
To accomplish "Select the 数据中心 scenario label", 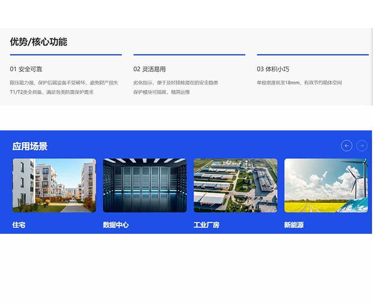I will [x=116, y=225].
